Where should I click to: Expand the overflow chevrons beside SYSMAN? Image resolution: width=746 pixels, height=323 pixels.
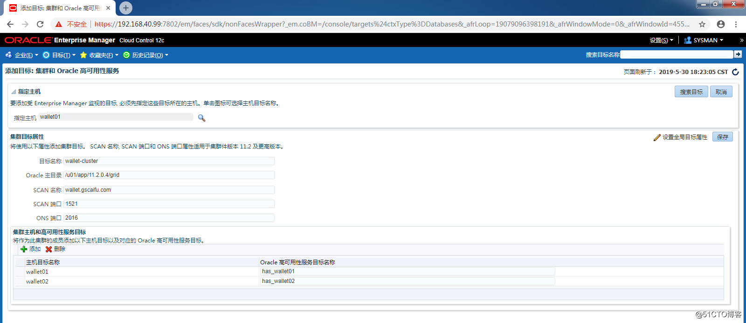point(742,40)
